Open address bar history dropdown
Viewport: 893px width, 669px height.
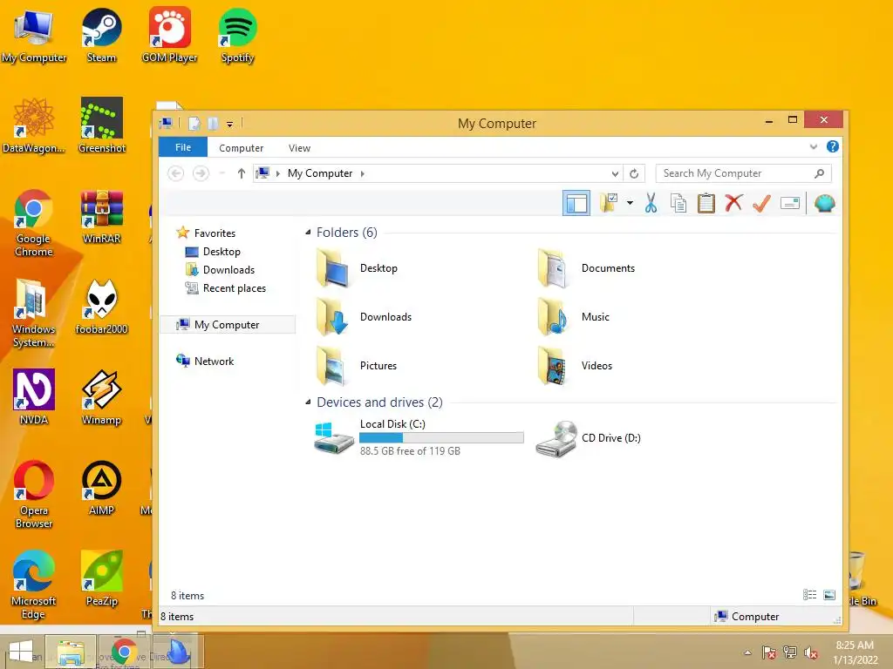[615, 173]
